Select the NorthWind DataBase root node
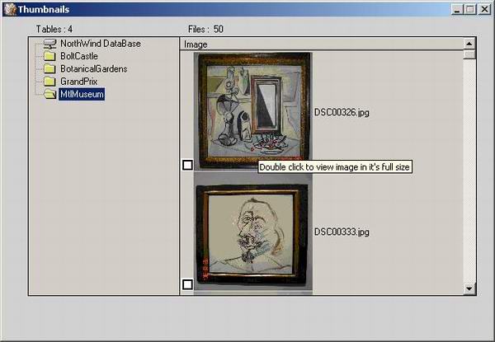 point(101,44)
